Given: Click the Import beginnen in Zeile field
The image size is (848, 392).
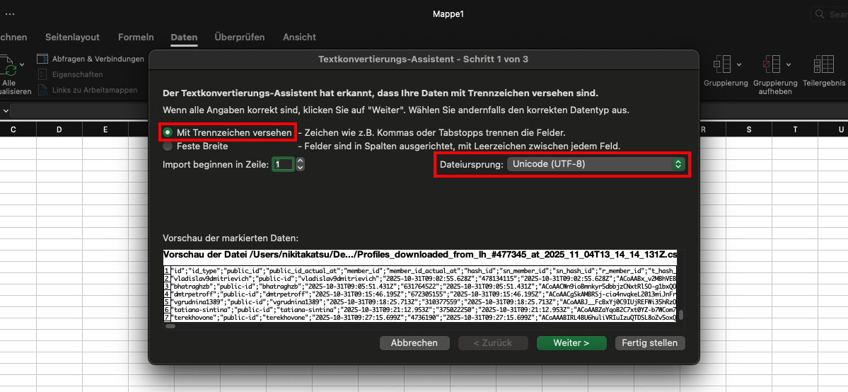Looking at the screenshot, I should pos(283,164).
